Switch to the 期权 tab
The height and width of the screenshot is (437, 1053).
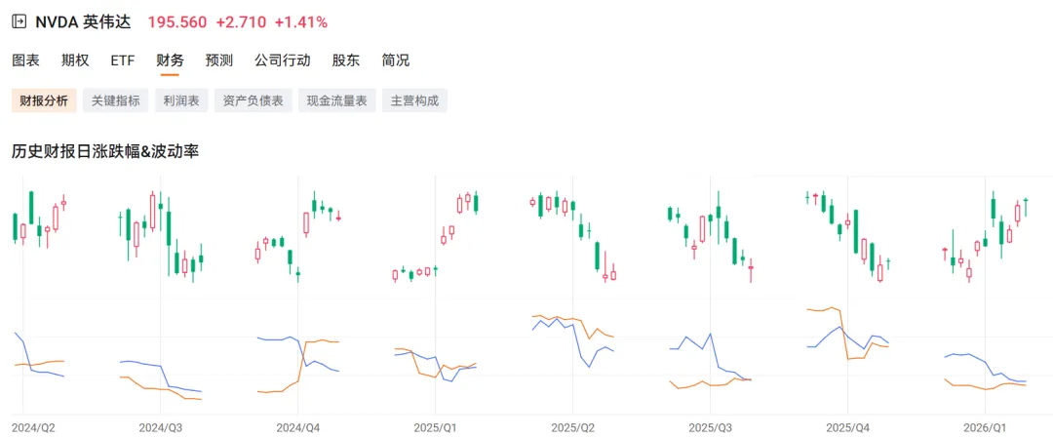point(75,60)
